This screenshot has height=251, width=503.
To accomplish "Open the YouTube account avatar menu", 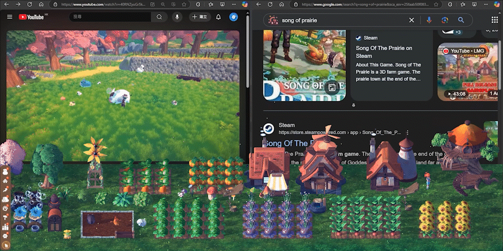I will pyautogui.click(x=234, y=17).
